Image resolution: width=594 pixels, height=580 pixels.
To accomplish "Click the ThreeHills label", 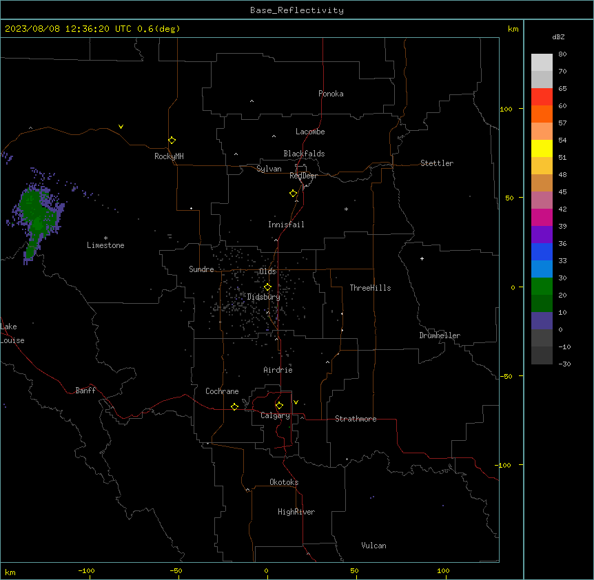I will 370,288.
